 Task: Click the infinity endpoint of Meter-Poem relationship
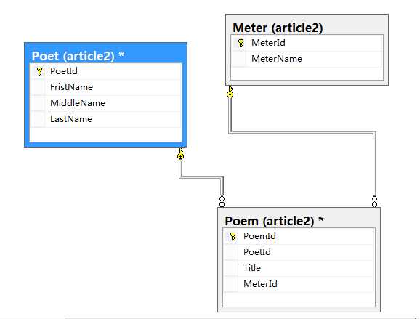[x=374, y=201]
